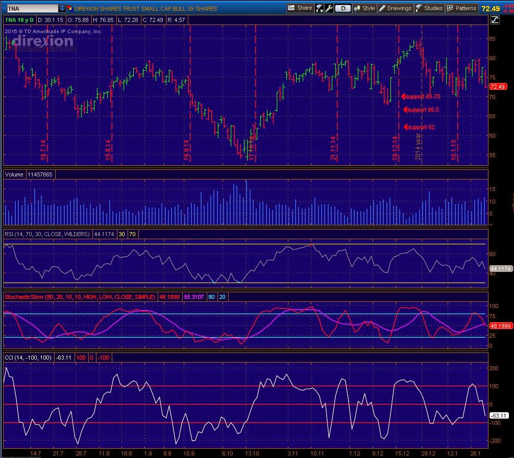Screen dimensions: 514x458
Task: Click the CCI level -100 box
Action: [x=104, y=358]
